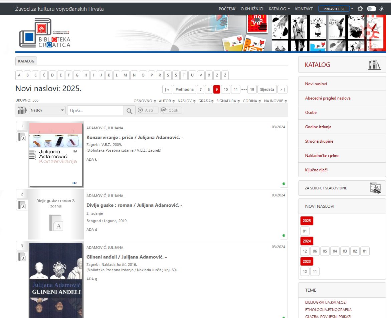Click the book icon beside record 2
Image resolution: width=391 pixels, height=318 pixels.
coord(22,205)
